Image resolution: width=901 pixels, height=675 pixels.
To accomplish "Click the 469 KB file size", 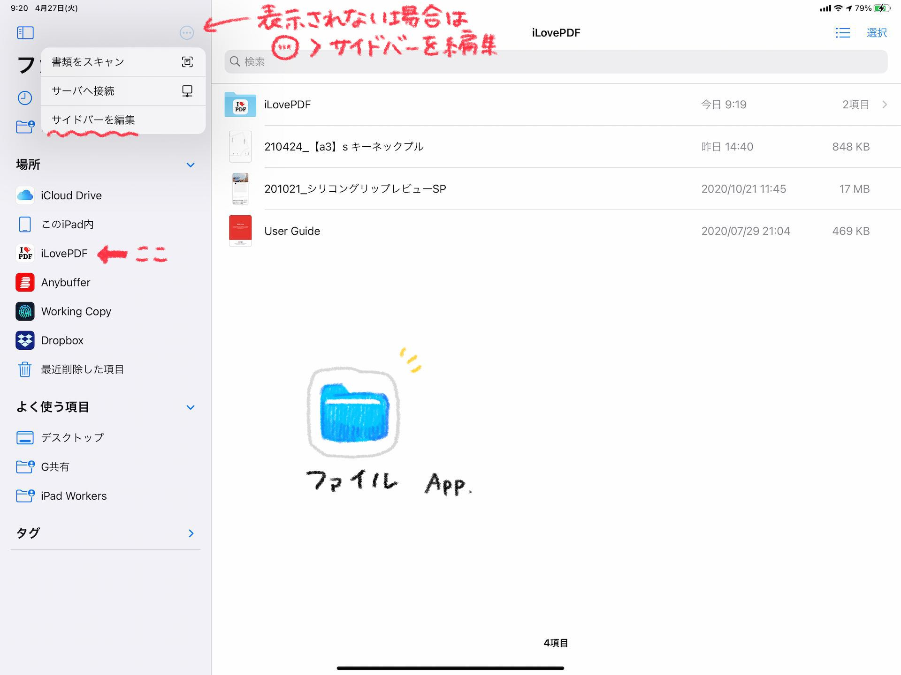I will coord(851,231).
